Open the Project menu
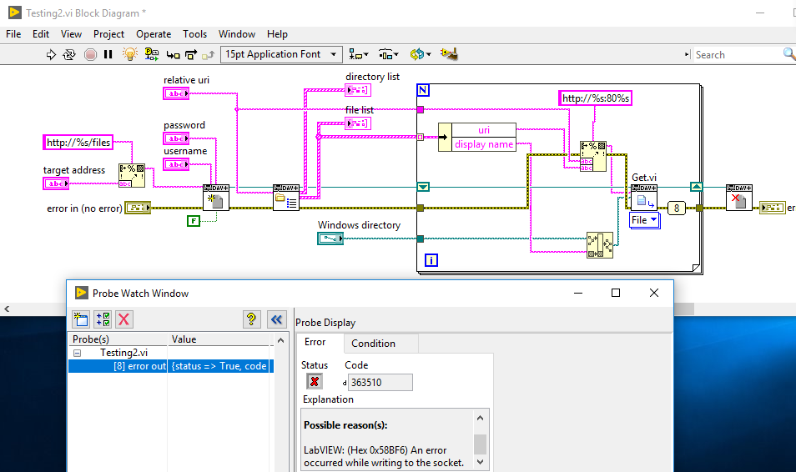 point(108,34)
